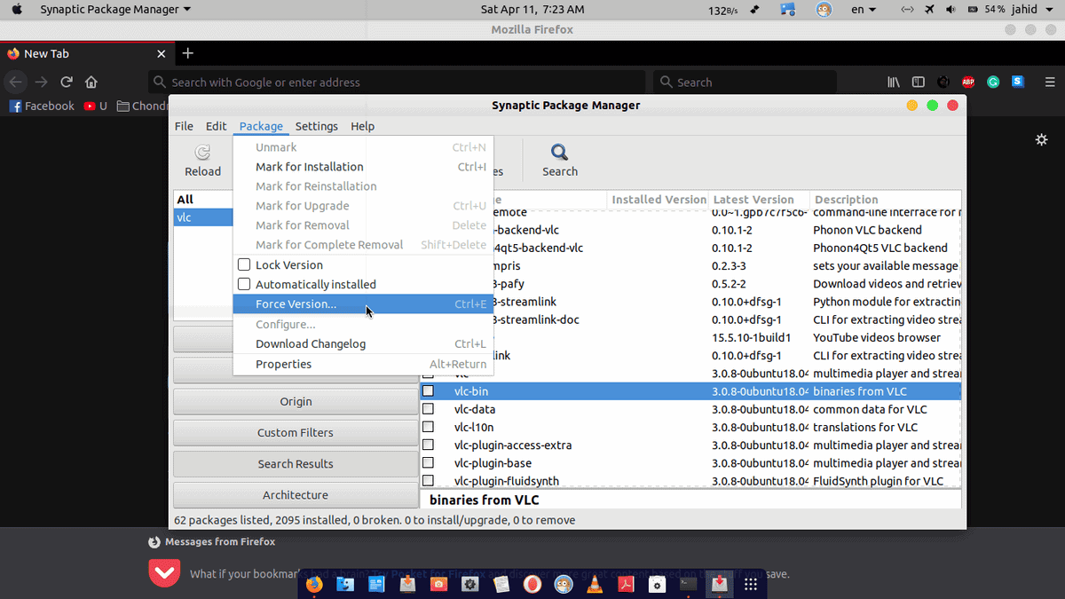
Task: Open the Settings menu
Action: (316, 126)
